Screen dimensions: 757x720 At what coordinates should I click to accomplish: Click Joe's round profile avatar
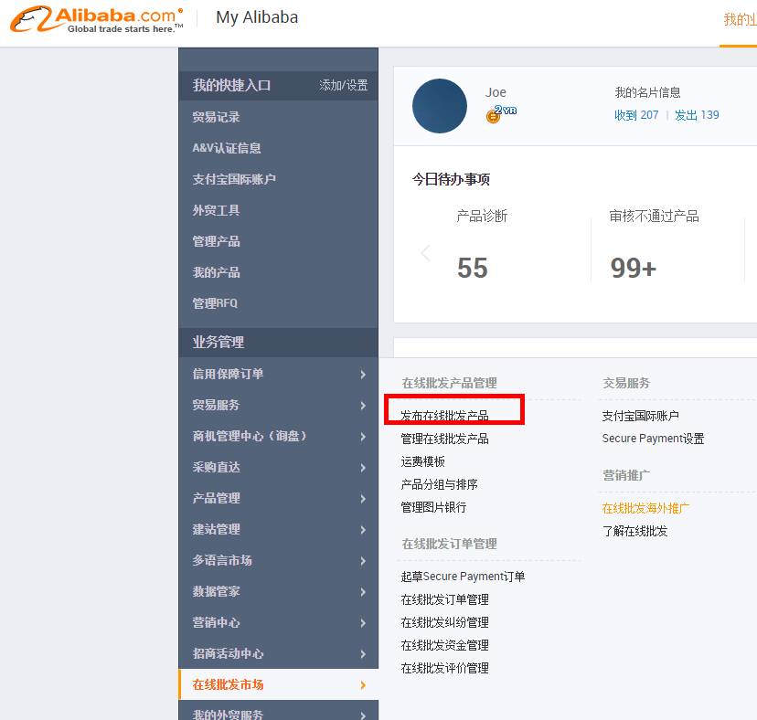point(440,106)
